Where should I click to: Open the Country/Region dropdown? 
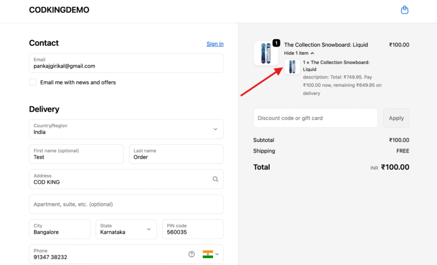tap(126, 129)
